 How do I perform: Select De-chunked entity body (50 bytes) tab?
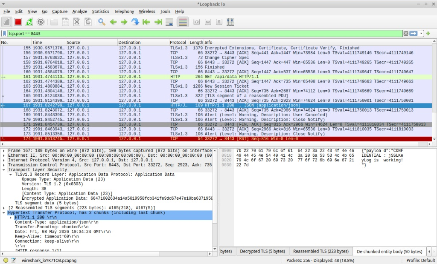coord(390,252)
